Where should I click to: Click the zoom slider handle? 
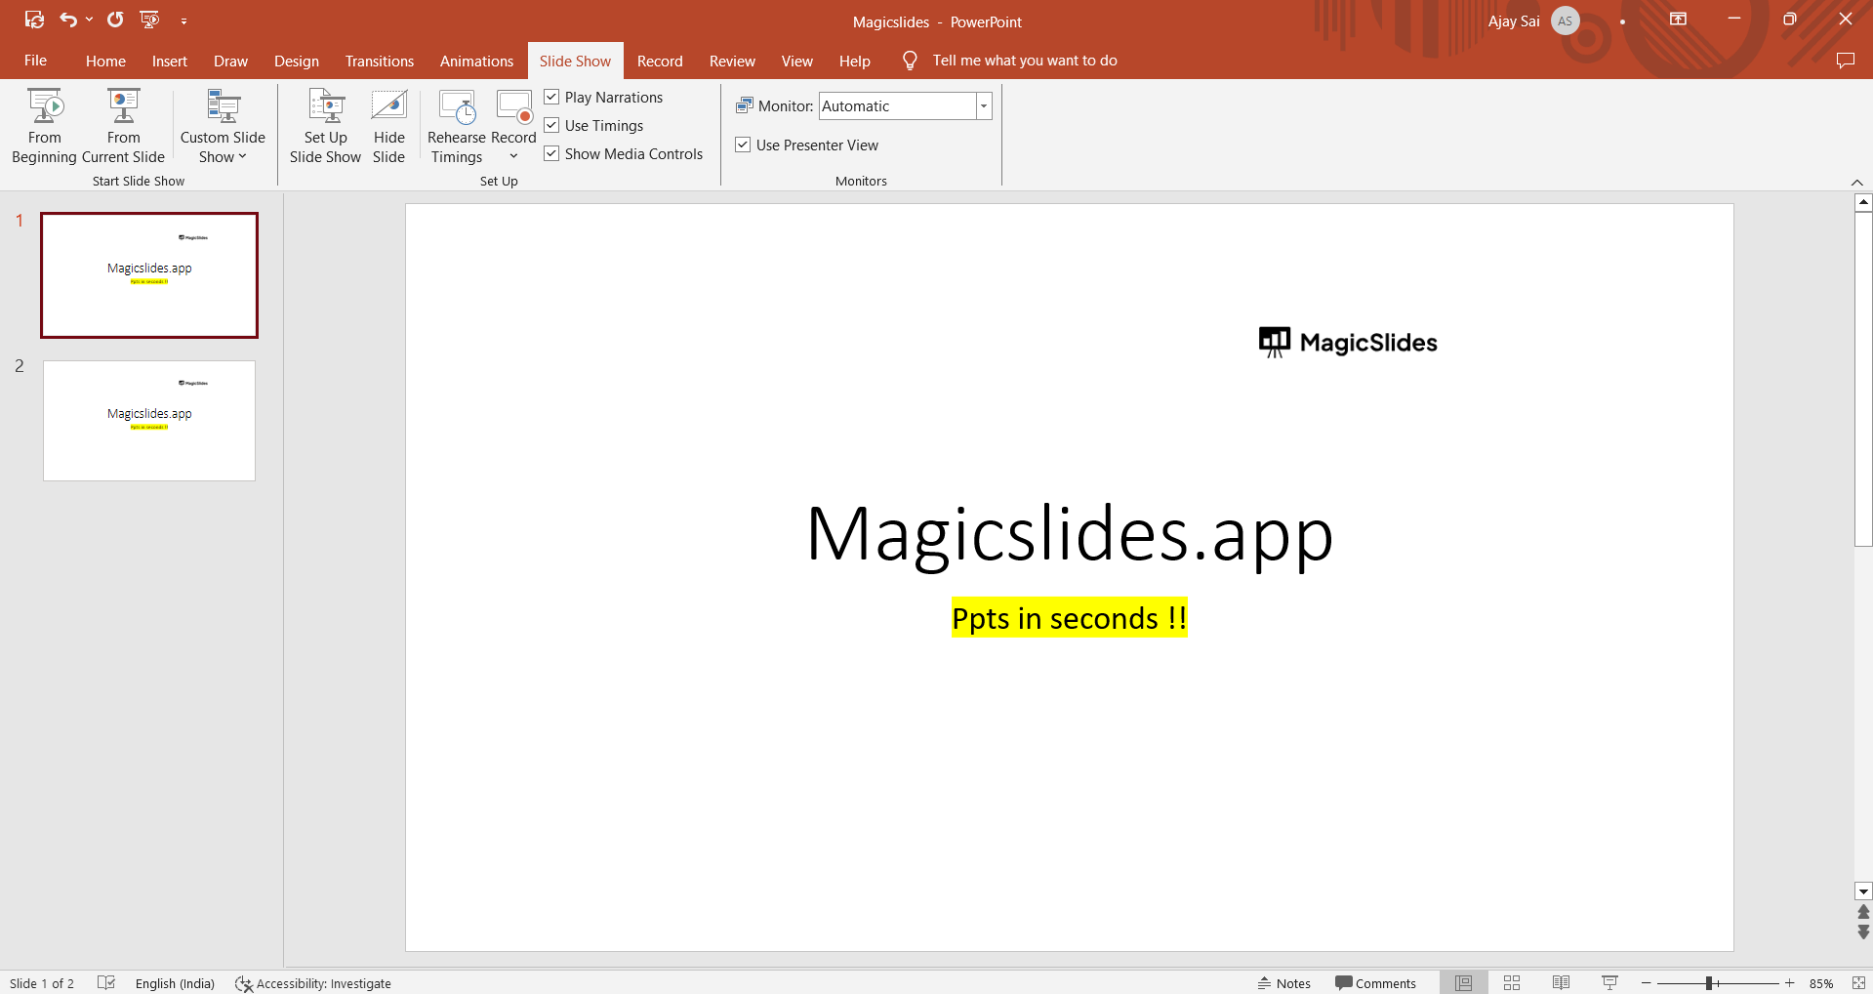[x=1709, y=983]
